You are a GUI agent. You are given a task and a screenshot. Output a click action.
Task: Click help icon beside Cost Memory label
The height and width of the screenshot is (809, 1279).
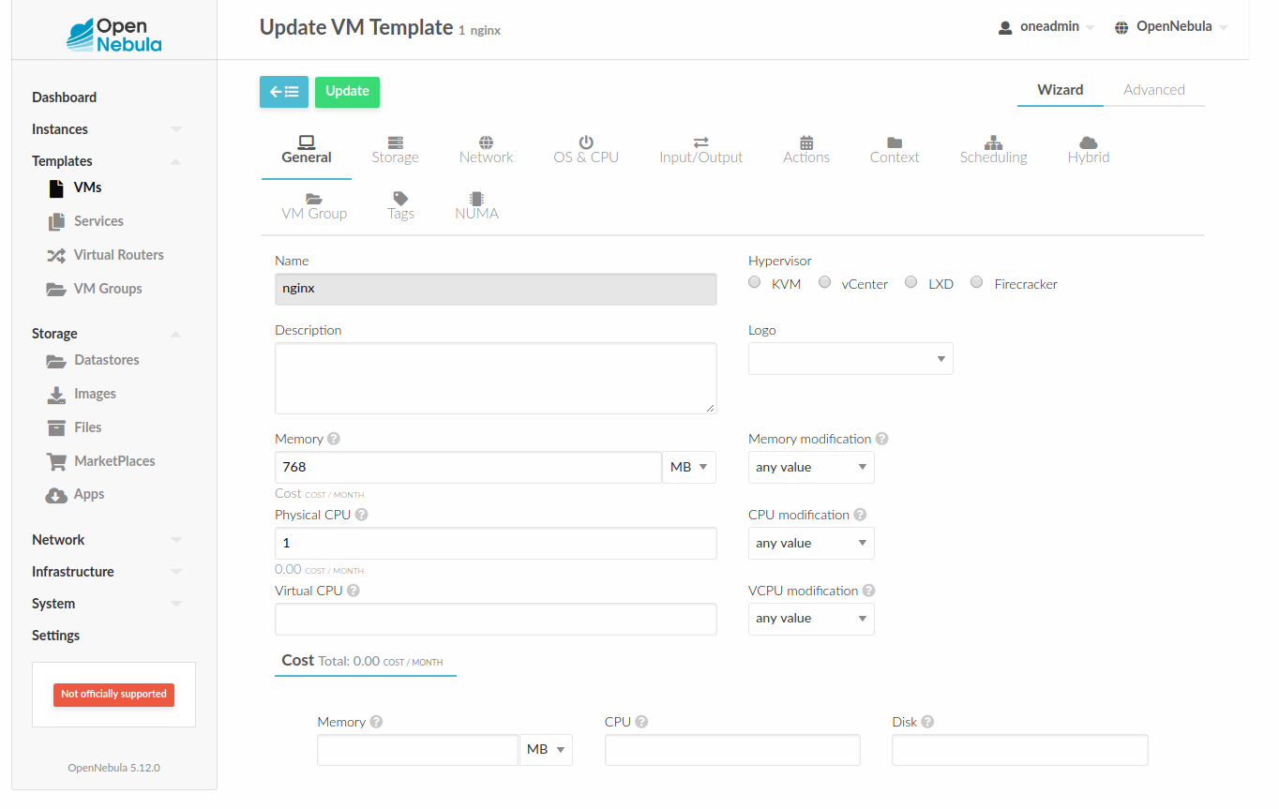(376, 722)
